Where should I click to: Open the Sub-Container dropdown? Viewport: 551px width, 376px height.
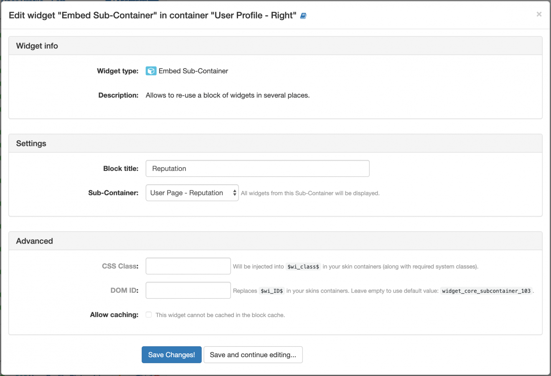pyautogui.click(x=192, y=193)
